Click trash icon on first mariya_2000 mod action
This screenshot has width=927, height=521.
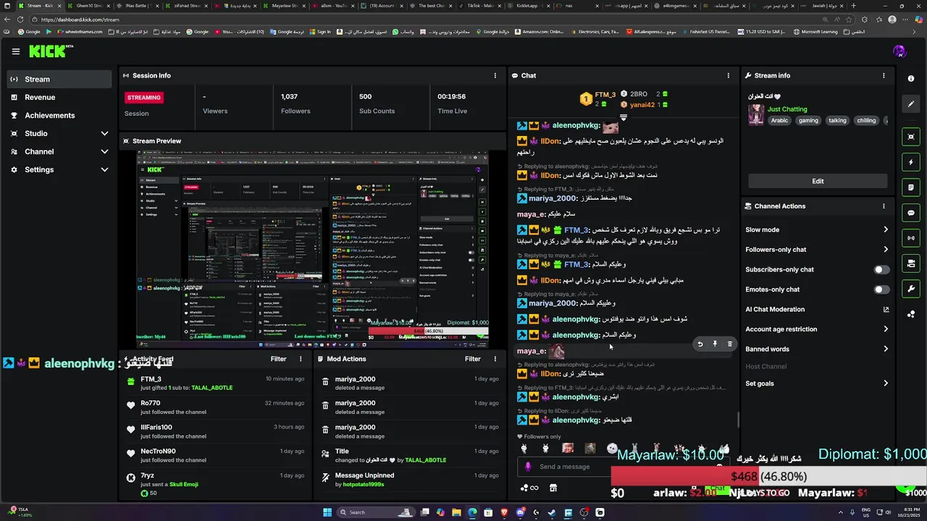325,383
